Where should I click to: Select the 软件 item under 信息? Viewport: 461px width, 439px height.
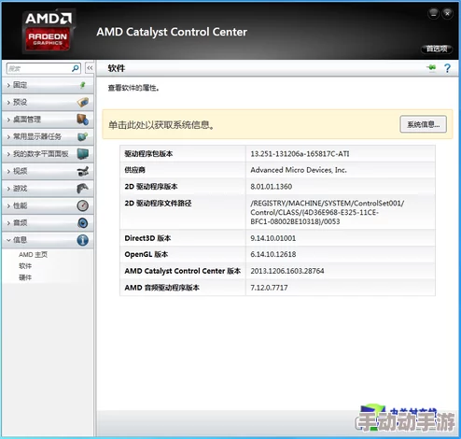pyautogui.click(x=25, y=266)
